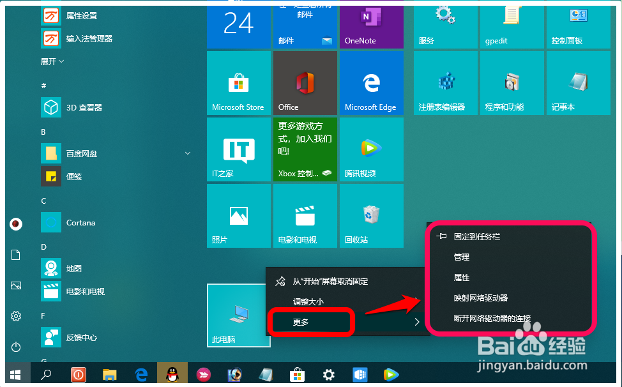Click the letter F section header
Image resolution: width=622 pixels, height=387 pixels.
(x=43, y=315)
